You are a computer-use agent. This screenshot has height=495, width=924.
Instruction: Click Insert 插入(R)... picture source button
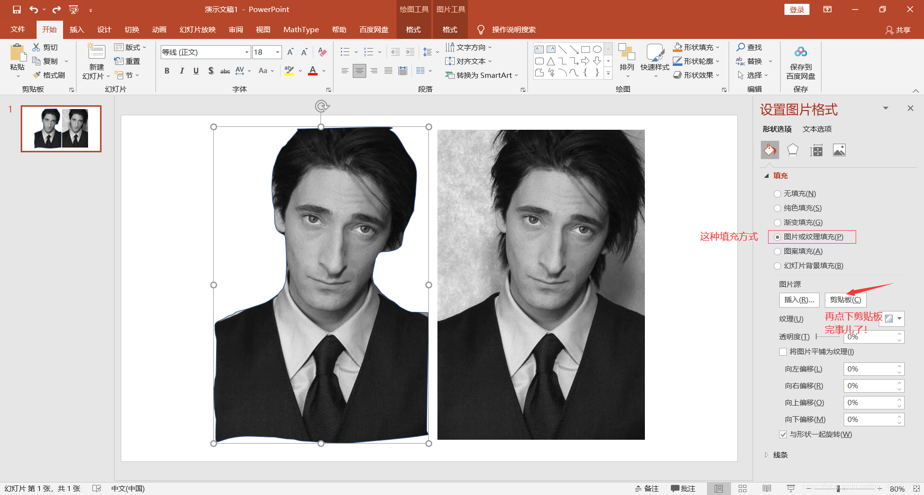click(799, 300)
